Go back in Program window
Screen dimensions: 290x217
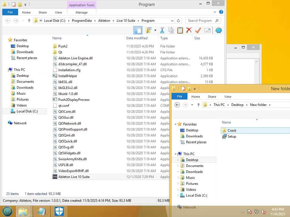pos(8,21)
